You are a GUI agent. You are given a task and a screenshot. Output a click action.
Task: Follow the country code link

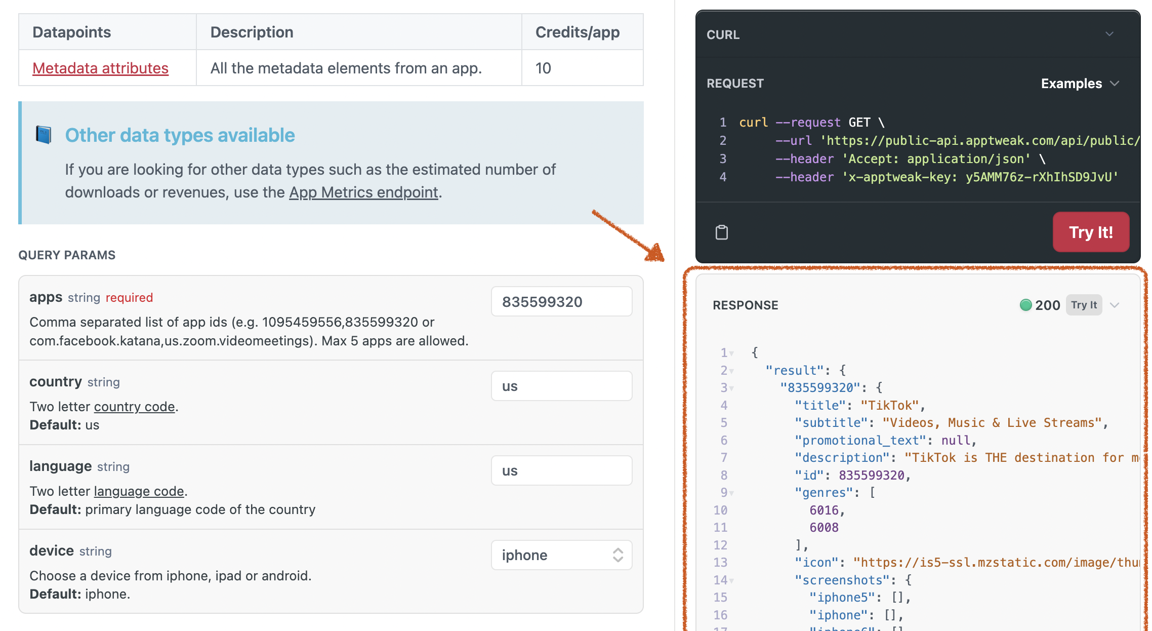[134, 407]
